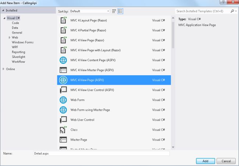Select MVC 4 Layout Page (Razor) text
This screenshot has height=166, width=239.
click(89, 20)
